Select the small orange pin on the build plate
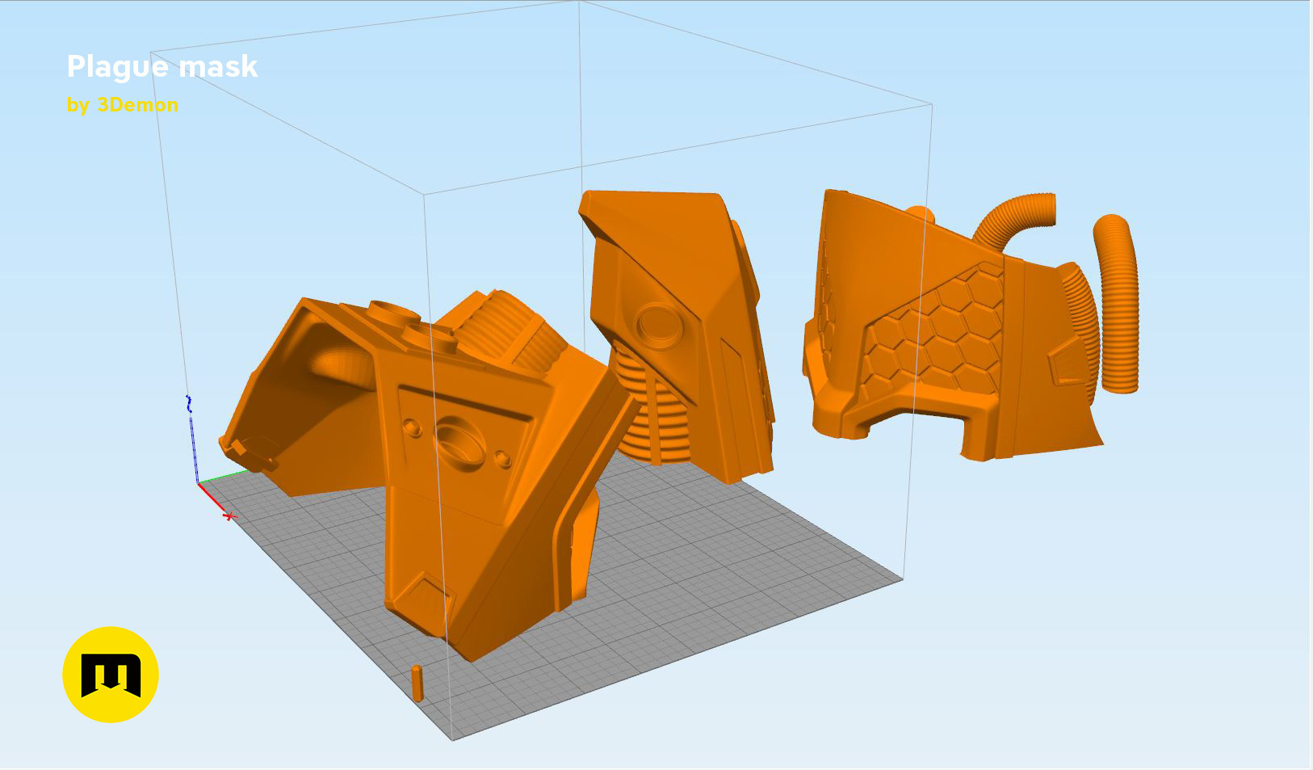This screenshot has width=1313, height=770. (417, 683)
